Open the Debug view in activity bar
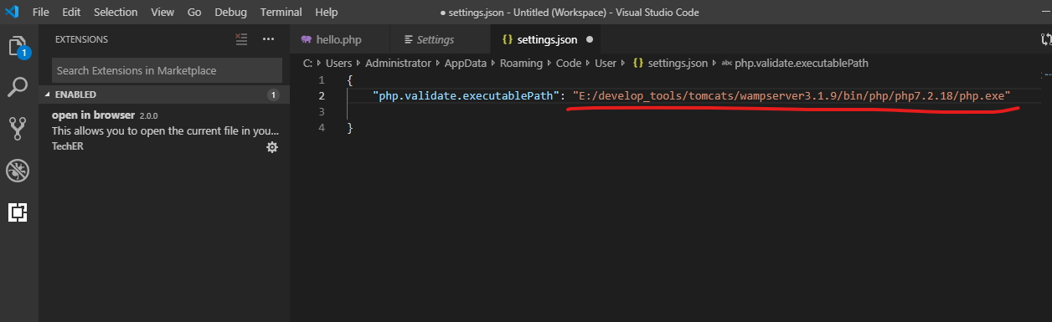 tap(18, 171)
